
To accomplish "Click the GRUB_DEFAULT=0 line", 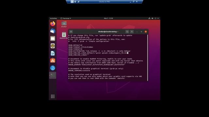I will point(75,45).
